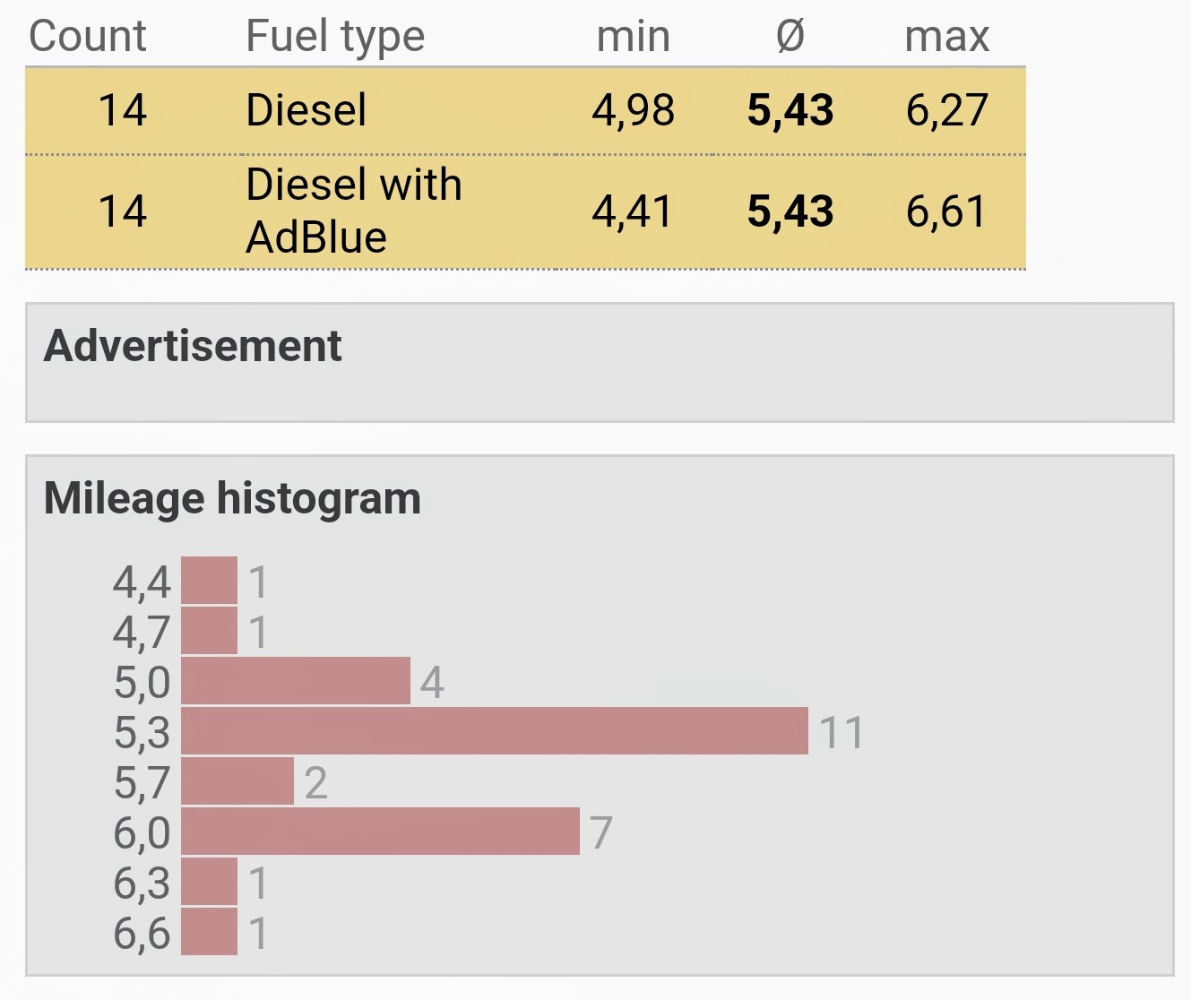Click the Mileage histogram heading
The width and height of the screenshot is (1191, 1000).
(x=232, y=498)
